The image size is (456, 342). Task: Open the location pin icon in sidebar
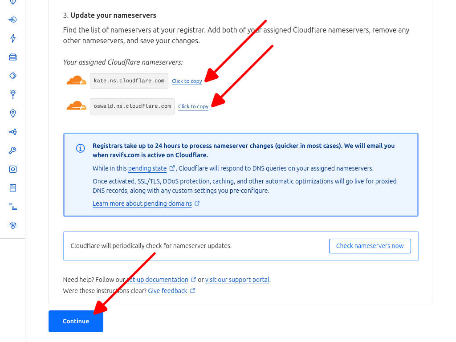tap(12, 113)
